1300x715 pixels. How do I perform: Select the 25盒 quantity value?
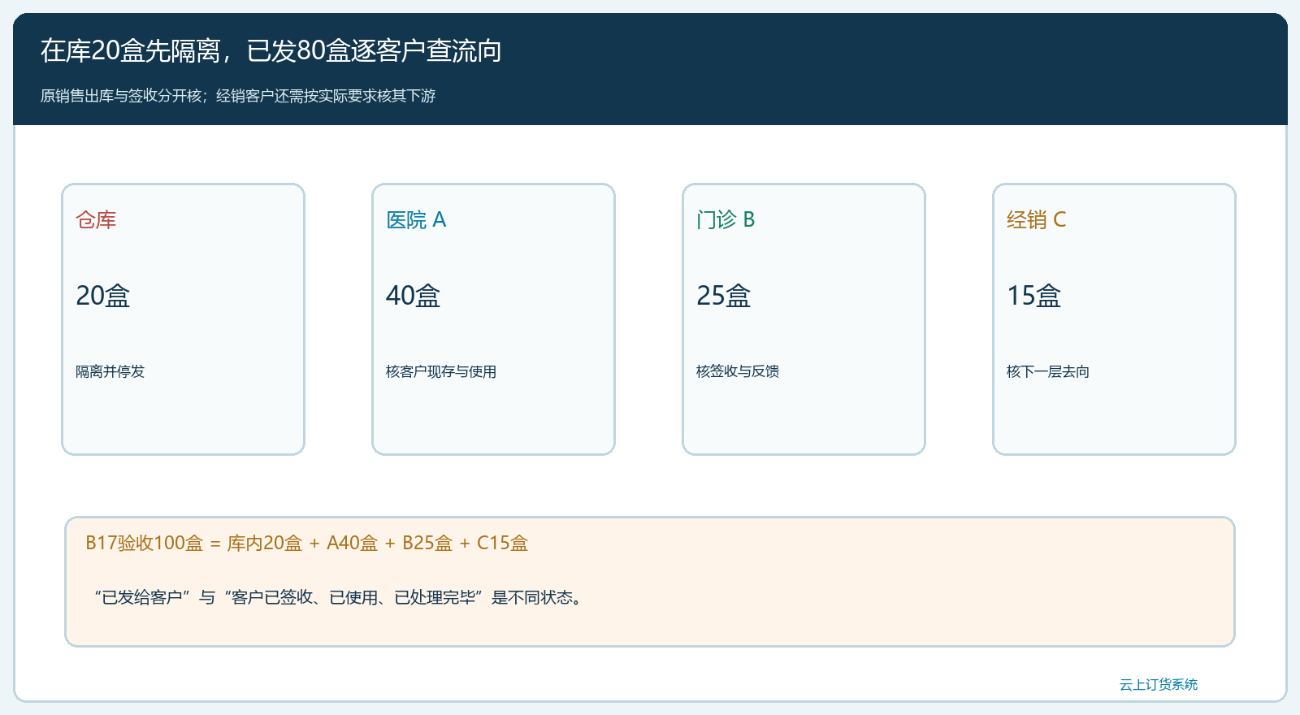point(723,296)
